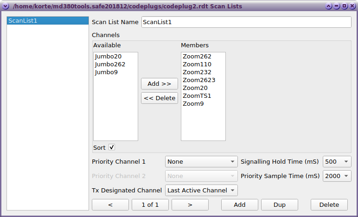
Task: Click the Scan List Name field
Action: (x=246, y=22)
